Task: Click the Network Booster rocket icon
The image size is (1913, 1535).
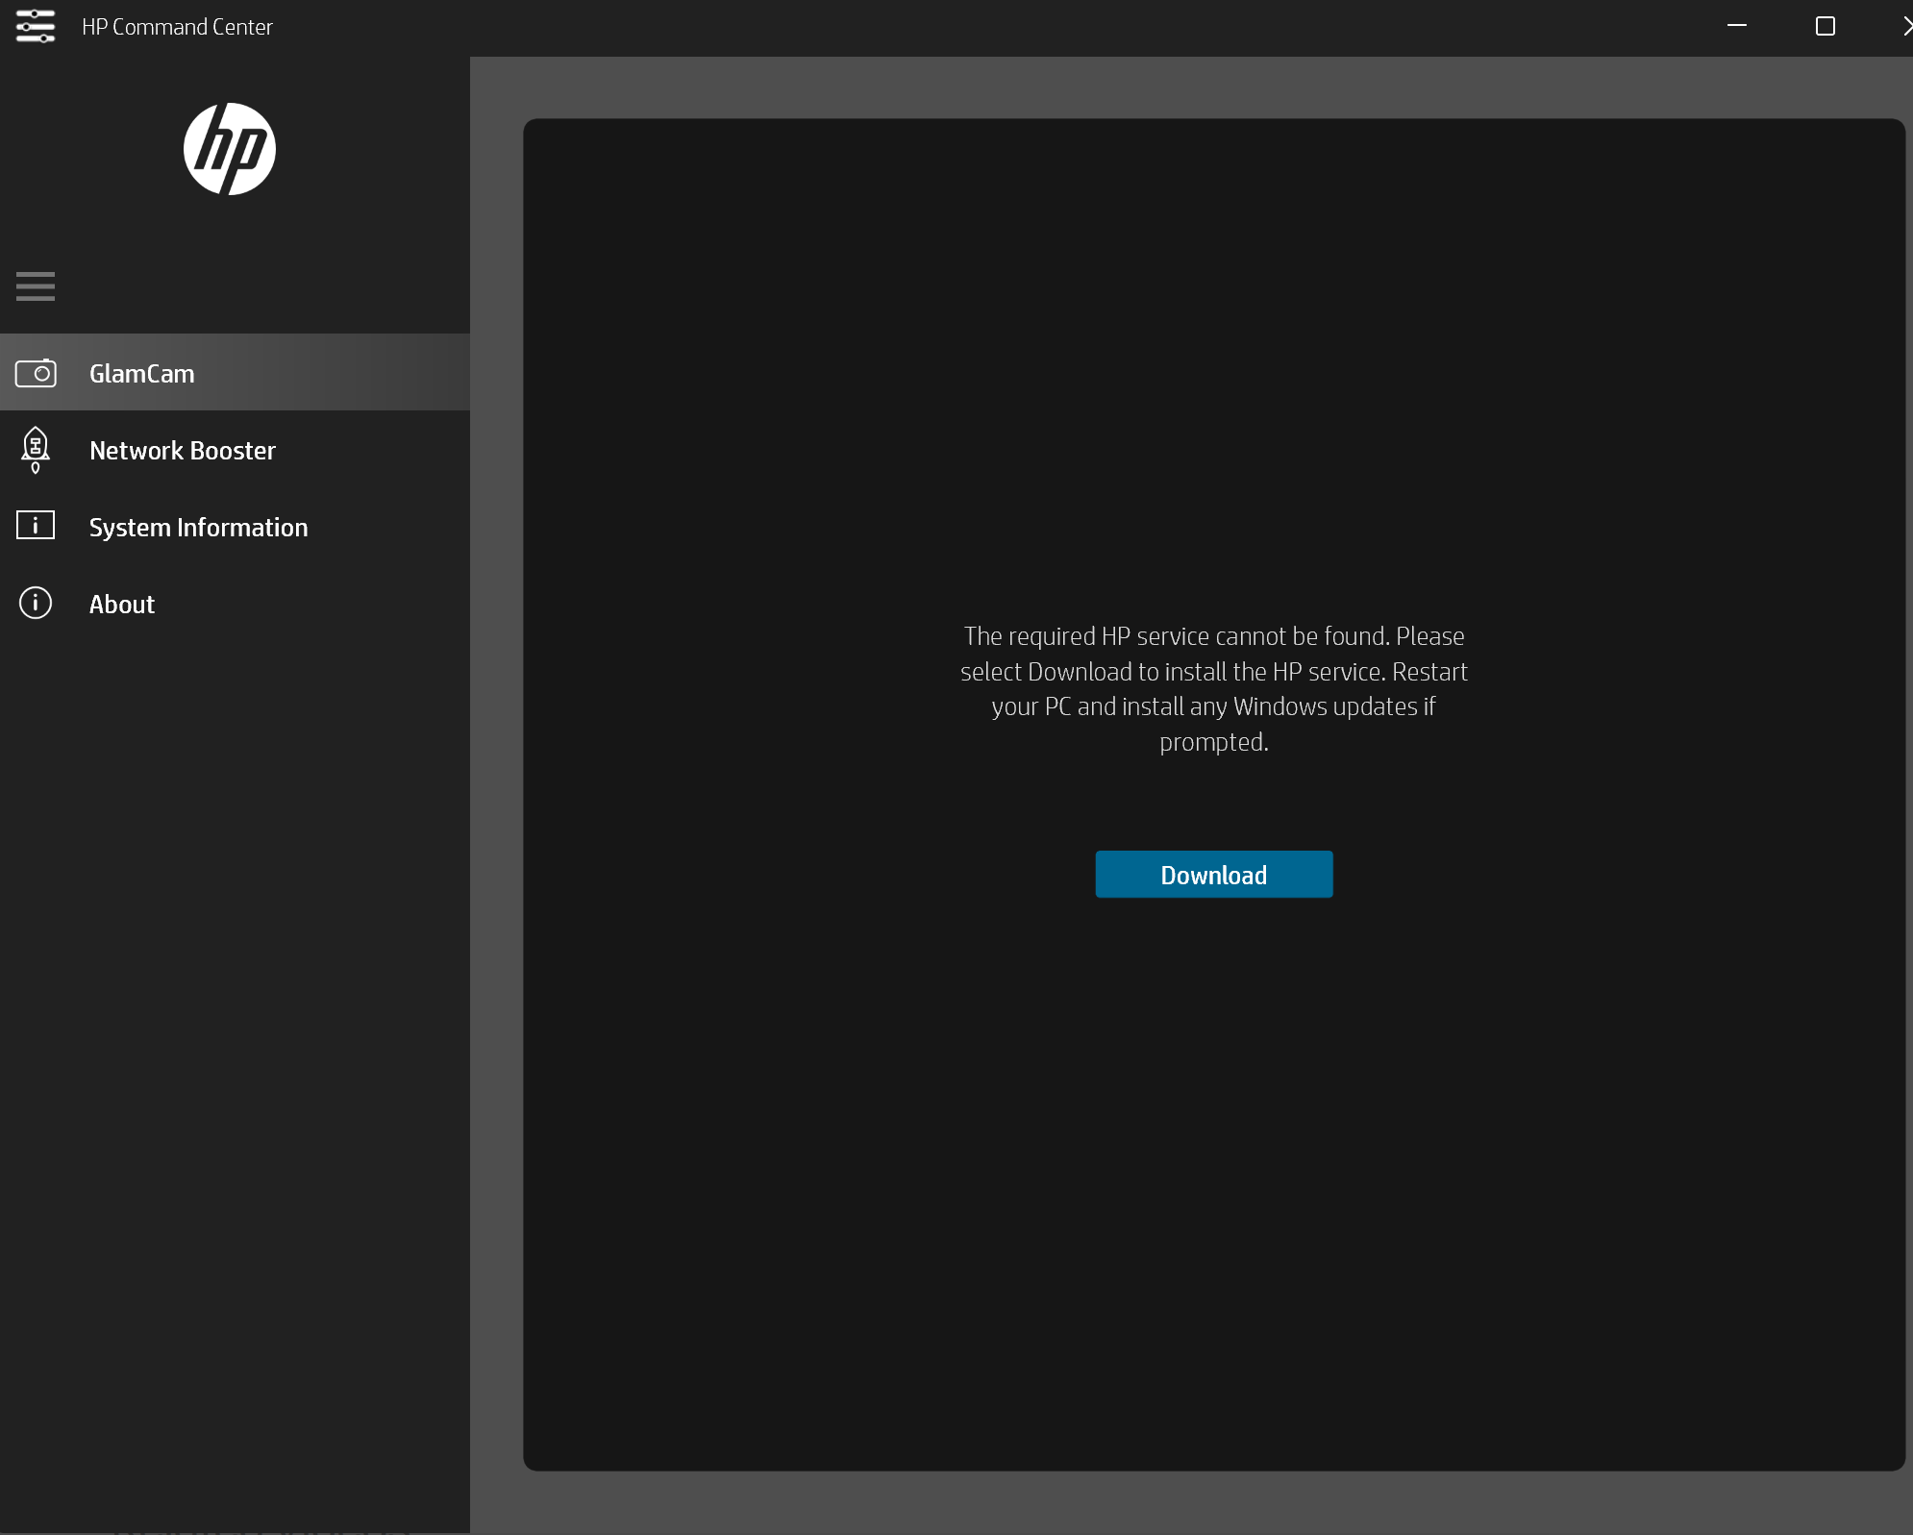Action: pyautogui.click(x=36, y=450)
